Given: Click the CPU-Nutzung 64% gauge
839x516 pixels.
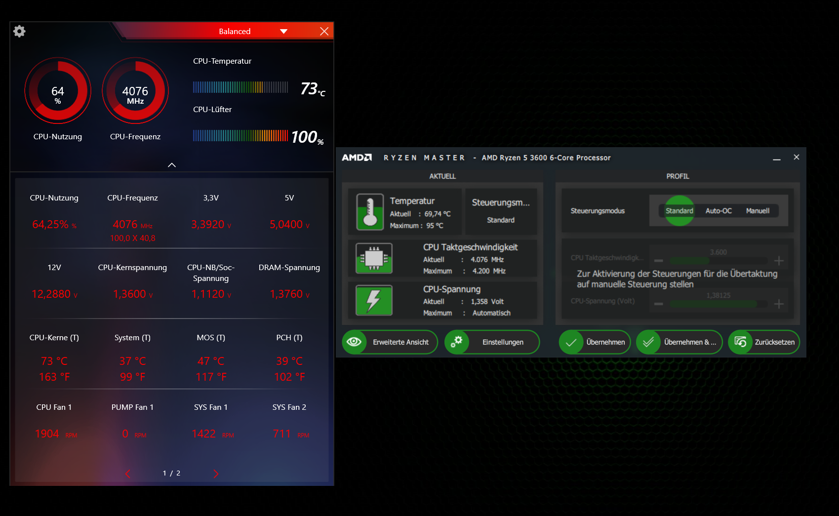Looking at the screenshot, I should [58, 90].
